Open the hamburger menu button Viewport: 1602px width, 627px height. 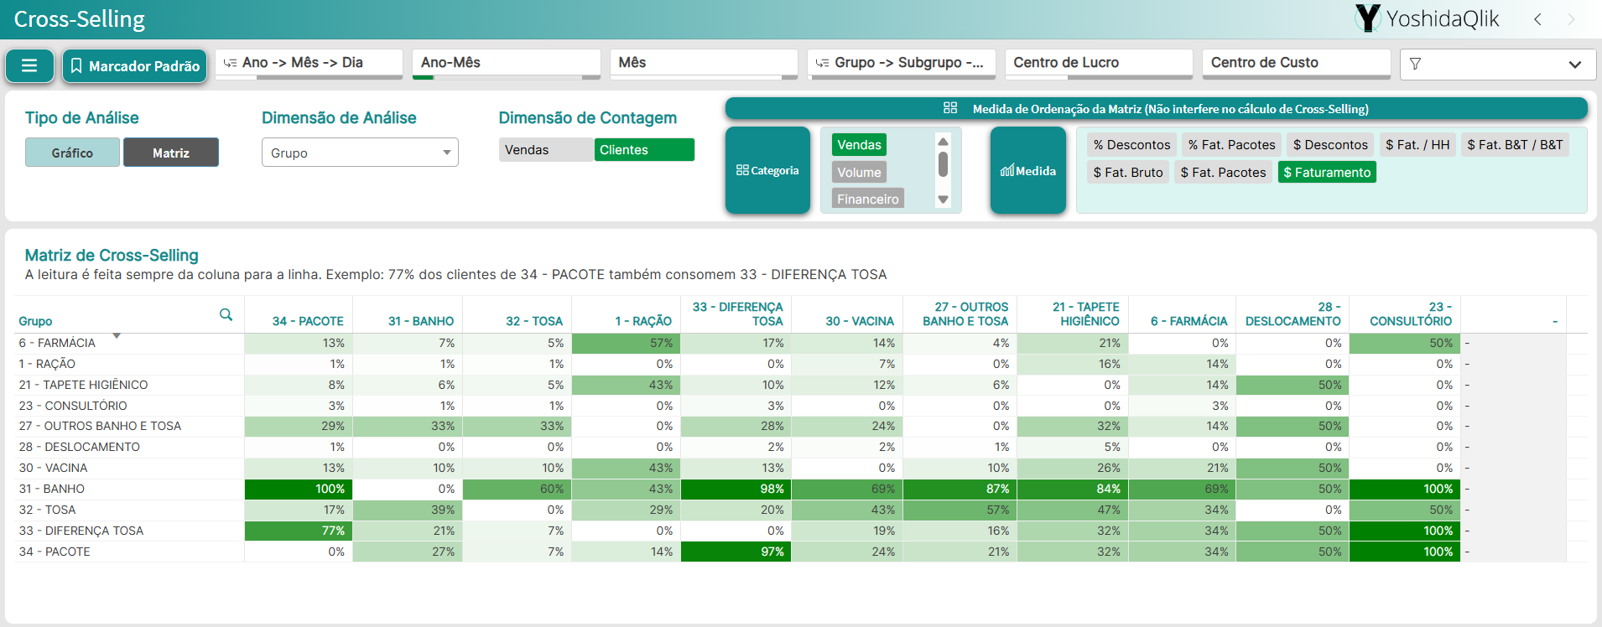(x=29, y=65)
